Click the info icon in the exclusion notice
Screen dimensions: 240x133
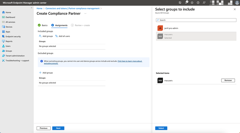tap(41, 61)
